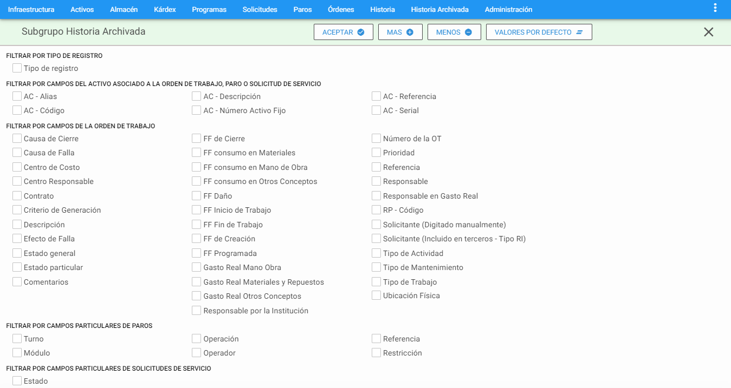Screen dimensions: 731x388
Task: Open the Órdenes menu
Action: coord(341,9)
